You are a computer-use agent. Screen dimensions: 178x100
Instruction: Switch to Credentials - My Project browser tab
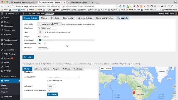(80, 2)
